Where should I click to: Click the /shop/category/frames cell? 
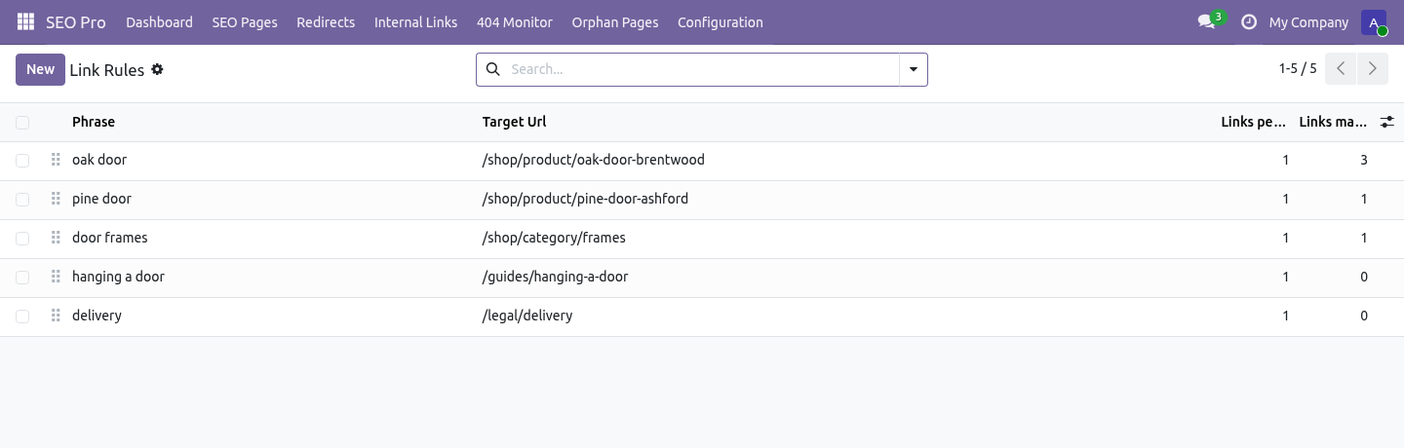pyautogui.click(x=554, y=238)
